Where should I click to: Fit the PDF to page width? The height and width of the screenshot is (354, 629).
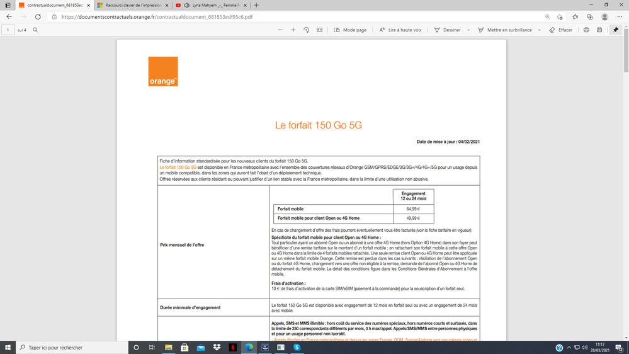point(319,30)
